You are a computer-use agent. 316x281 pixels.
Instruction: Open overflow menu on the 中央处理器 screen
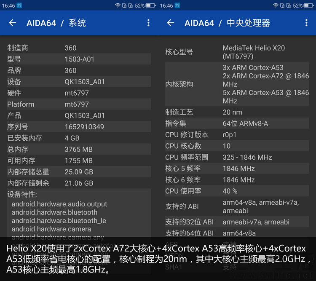click(306, 23)
